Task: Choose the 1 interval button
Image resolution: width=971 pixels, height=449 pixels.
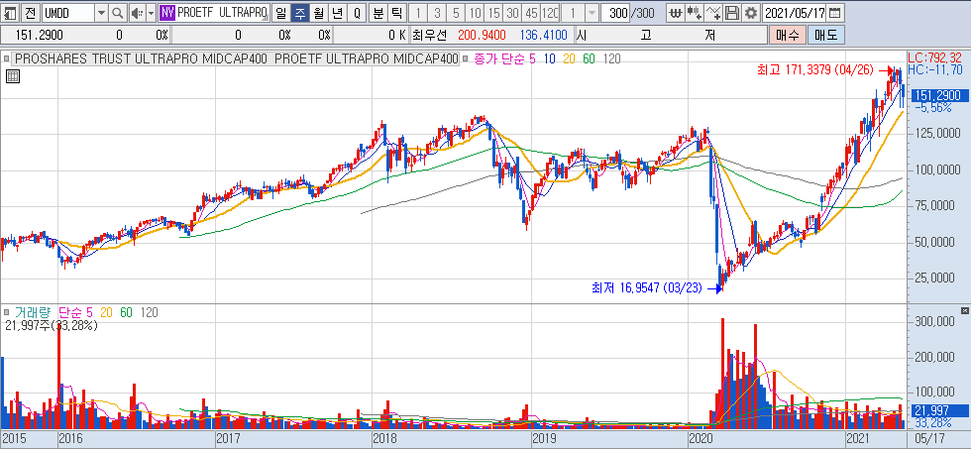Action: click(418, 12)
